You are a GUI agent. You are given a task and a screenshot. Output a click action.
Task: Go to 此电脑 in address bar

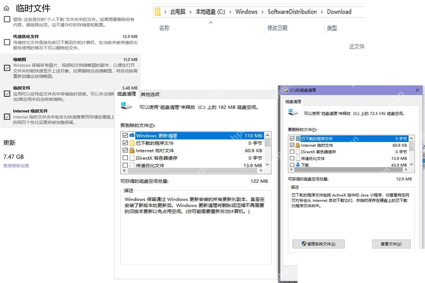(x=178, y=12)
